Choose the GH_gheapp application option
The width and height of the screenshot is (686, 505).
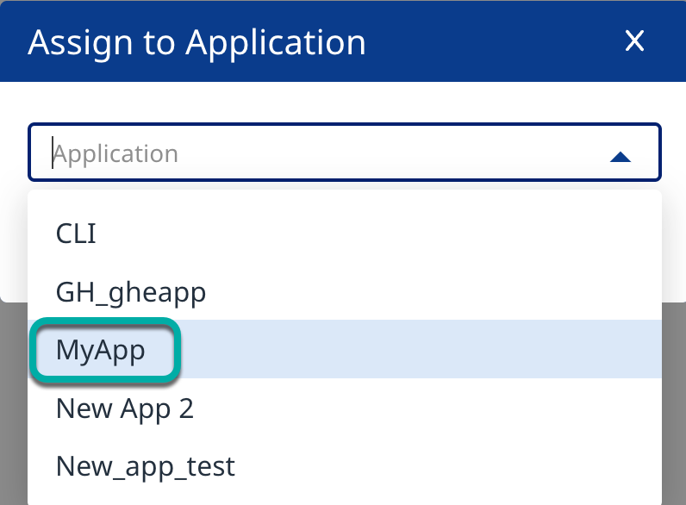coord(131,292)
